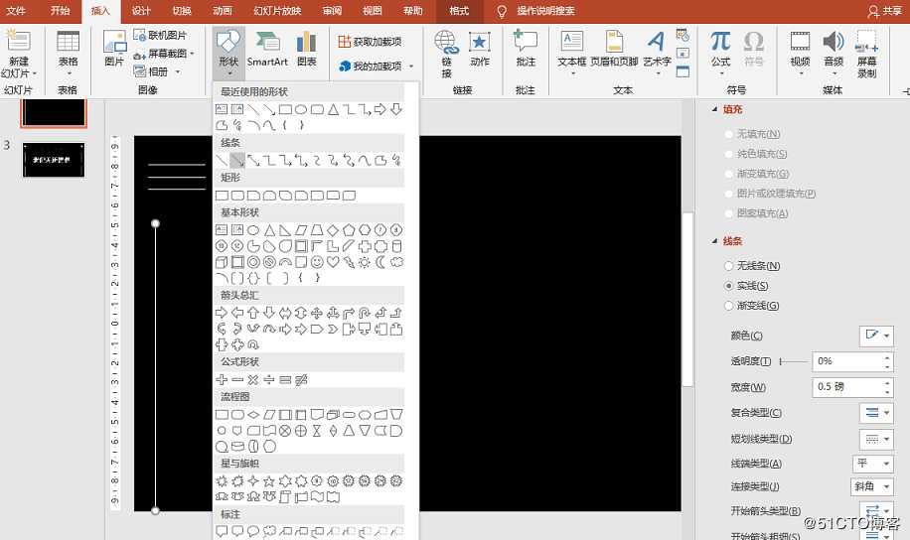Select the smiley face shape in basic shapes

317,262
